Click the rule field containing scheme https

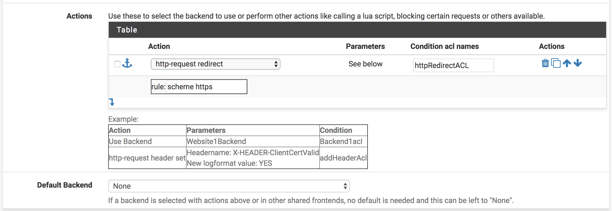(206, 87)
